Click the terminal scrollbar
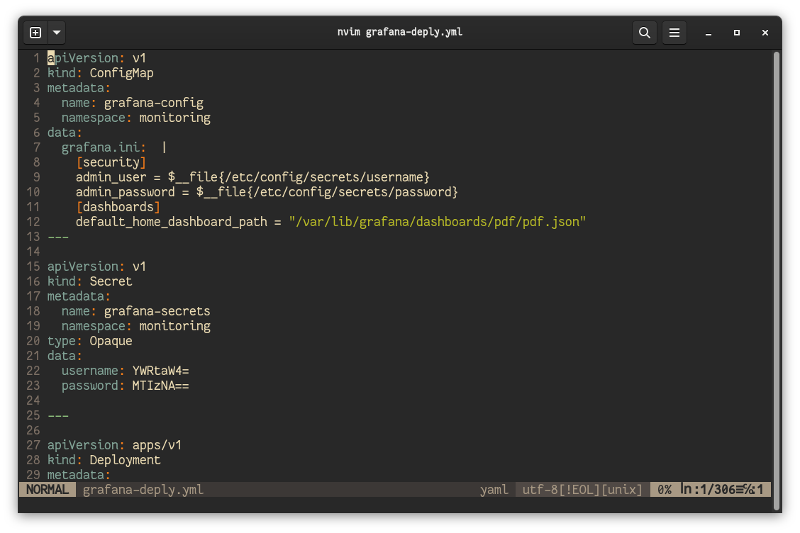 [776, 281]
